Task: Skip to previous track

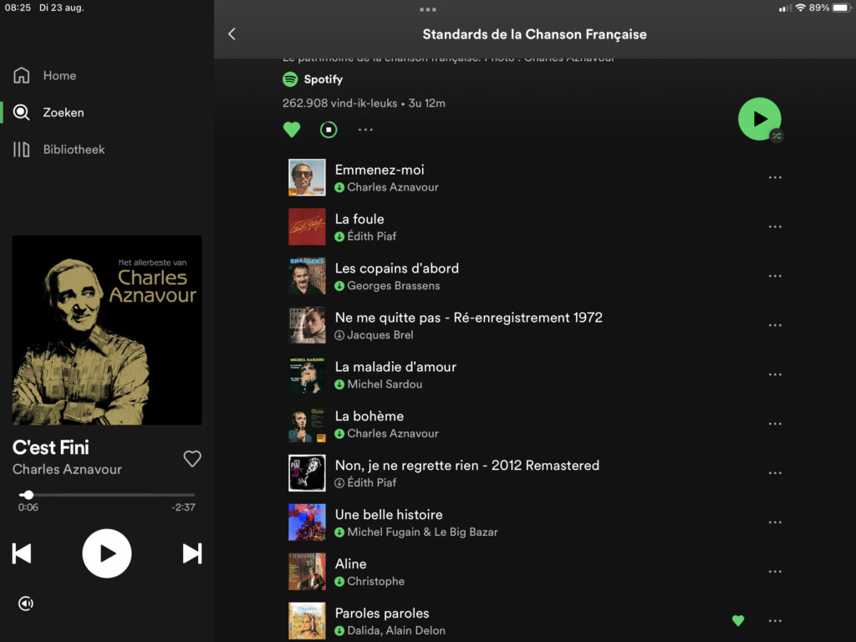Action: (x=22, y=553)
